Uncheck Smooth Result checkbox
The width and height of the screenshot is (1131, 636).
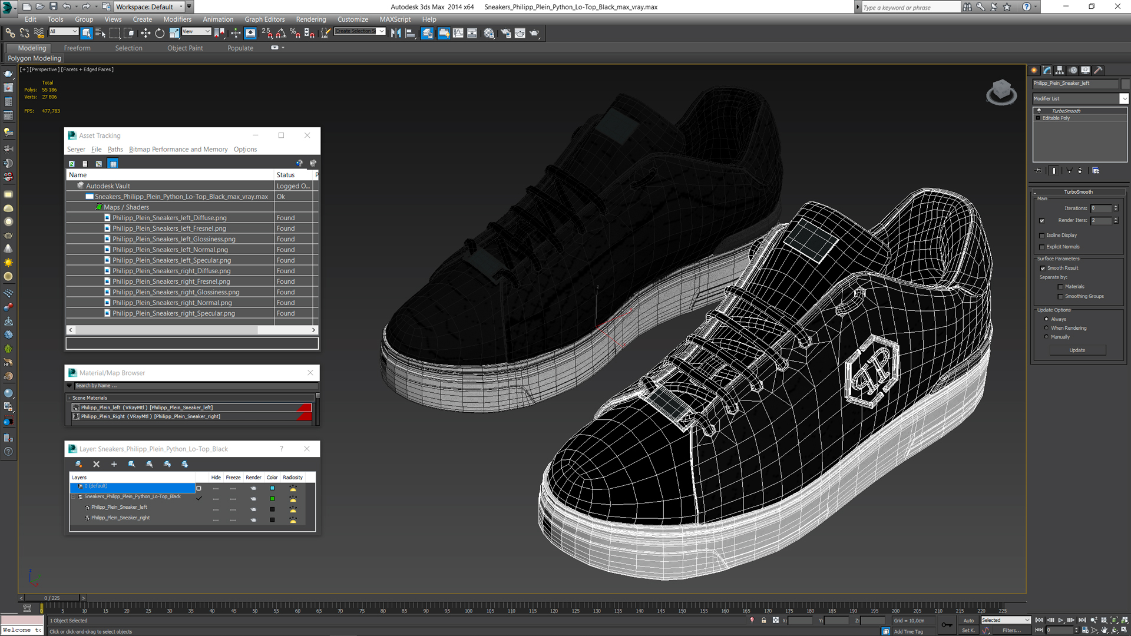(x=1043, y=268)
